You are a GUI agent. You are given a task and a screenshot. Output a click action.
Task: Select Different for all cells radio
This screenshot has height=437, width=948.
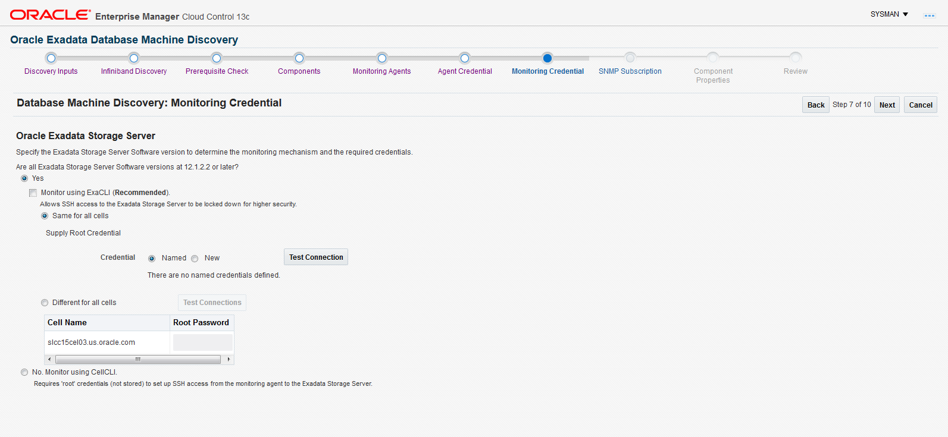(x=45, y=303)
